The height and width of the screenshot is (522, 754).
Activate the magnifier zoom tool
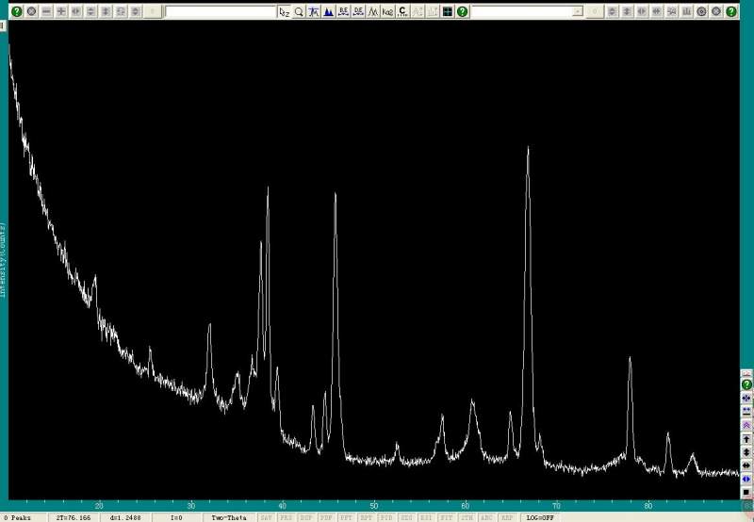click(299, 12)
